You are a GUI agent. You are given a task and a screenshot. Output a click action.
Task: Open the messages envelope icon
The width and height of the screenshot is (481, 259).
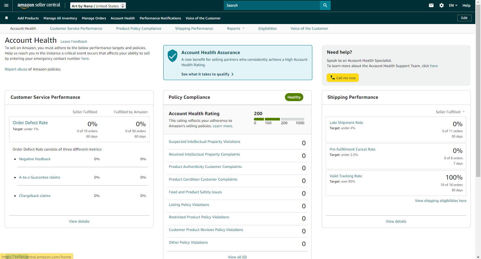tap(431, 5)
